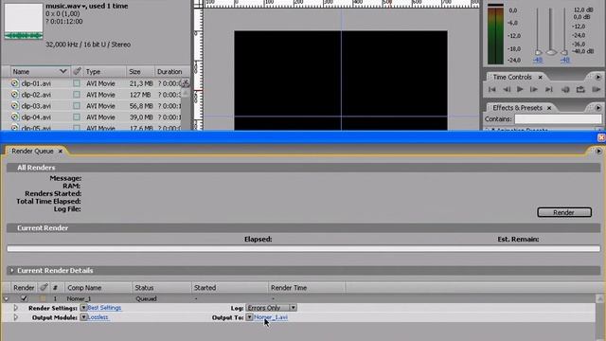Switch to the Effects & Presets tab
606x341 pixels.
click(518, 107)
